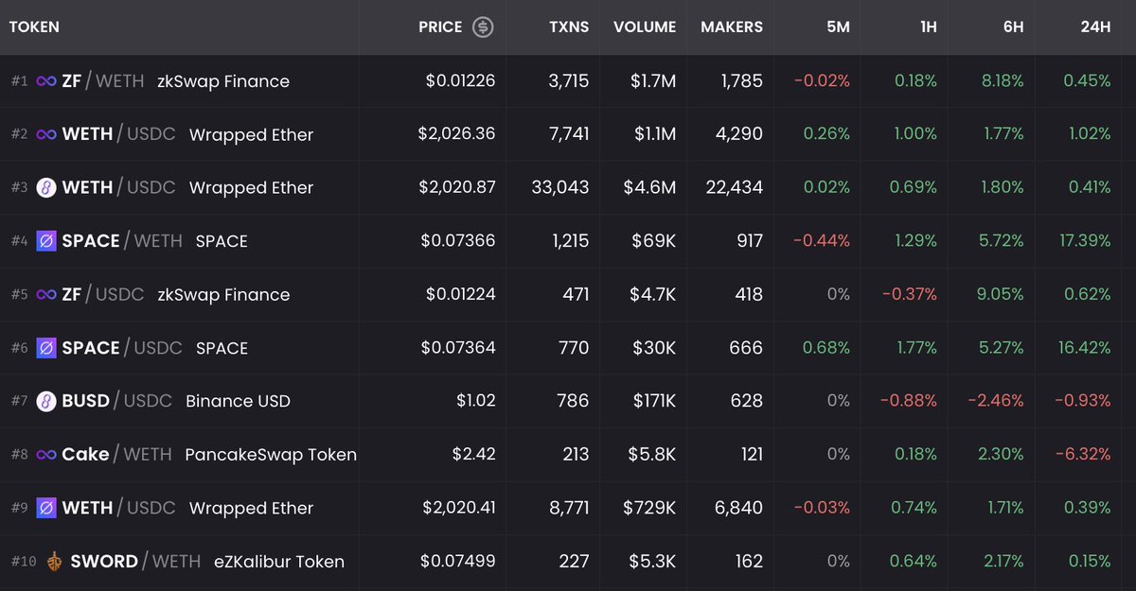This screenshot has width=1136, height=591.
Task: Sort by the PRICE column header
Action: point(440,27)
